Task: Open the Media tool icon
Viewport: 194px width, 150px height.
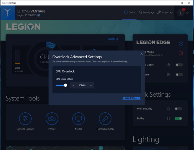Action: point(79,119)
